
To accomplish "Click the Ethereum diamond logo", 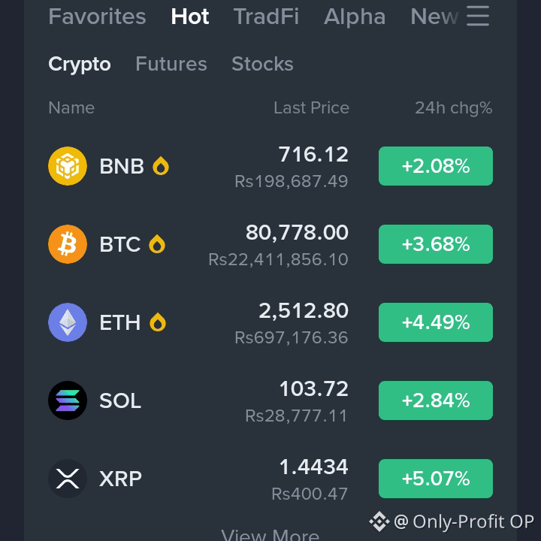I will 68,322.
